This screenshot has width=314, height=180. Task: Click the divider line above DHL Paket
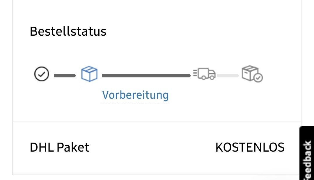(x=157, y=121)
